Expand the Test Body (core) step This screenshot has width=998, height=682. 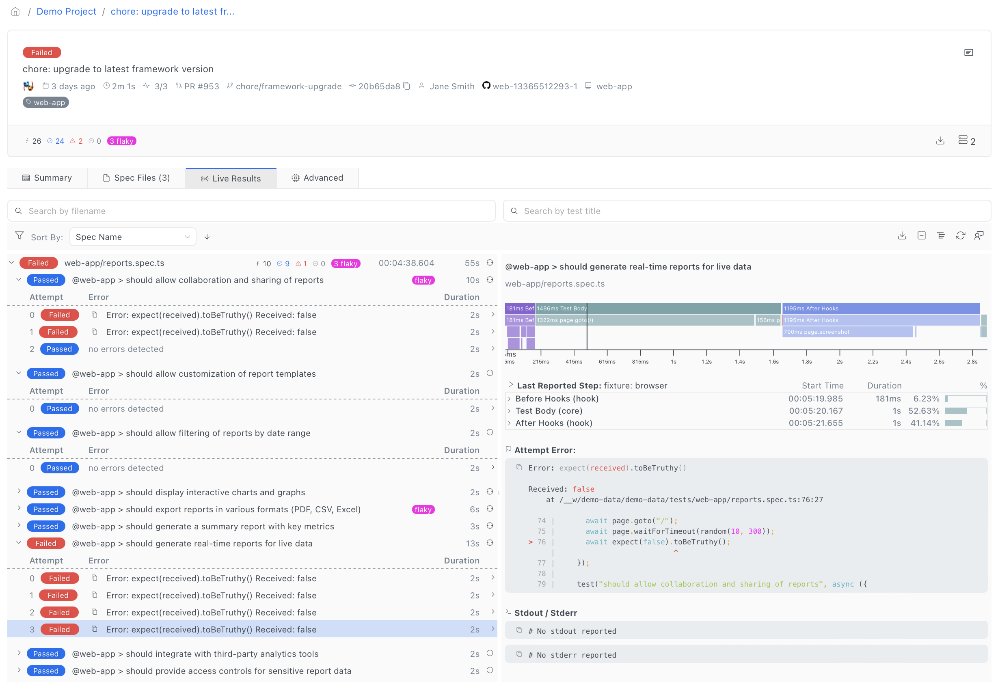(510, 411)
